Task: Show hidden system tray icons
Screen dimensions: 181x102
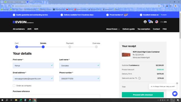Action: (x=158, y=100)
